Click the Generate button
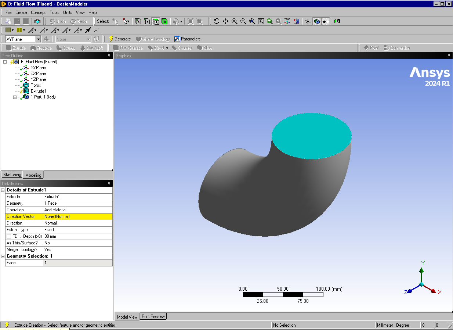The height and width of the screenshot is (330, 453). 120,39
